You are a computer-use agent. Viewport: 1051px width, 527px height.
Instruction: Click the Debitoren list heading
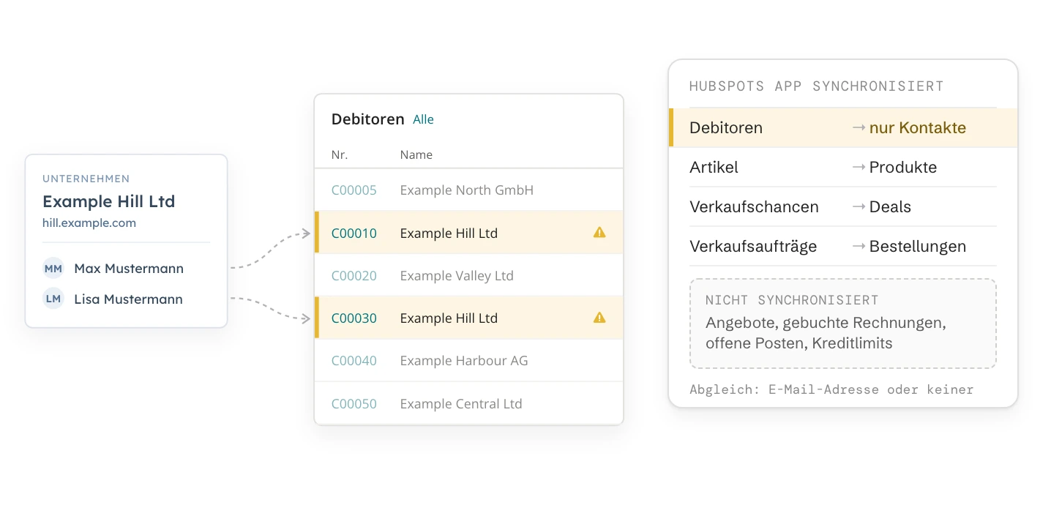pyautogui.click(x=368, y=119)
